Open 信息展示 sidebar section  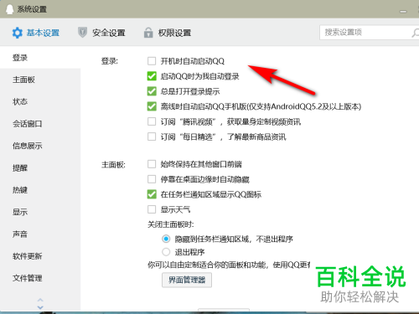40,146
